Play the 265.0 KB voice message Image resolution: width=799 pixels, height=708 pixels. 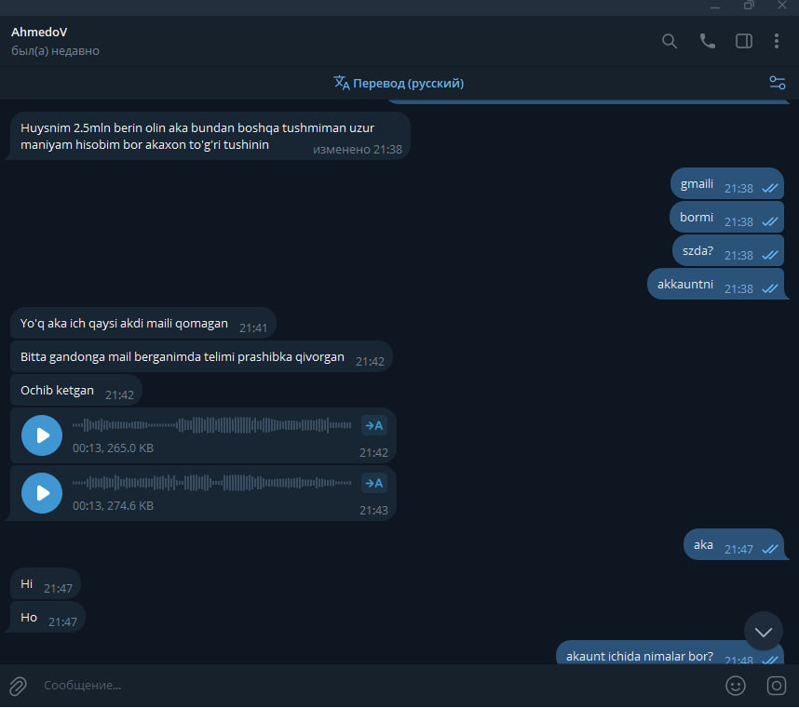tap(42, 435)
